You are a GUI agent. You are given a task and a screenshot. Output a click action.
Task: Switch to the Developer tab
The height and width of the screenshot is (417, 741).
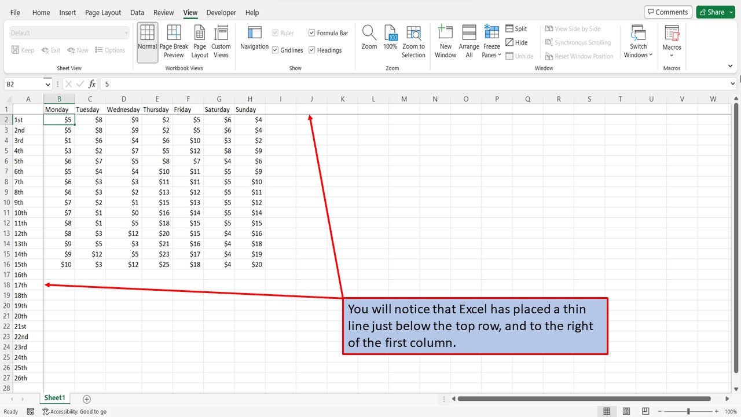click(221, 12)
